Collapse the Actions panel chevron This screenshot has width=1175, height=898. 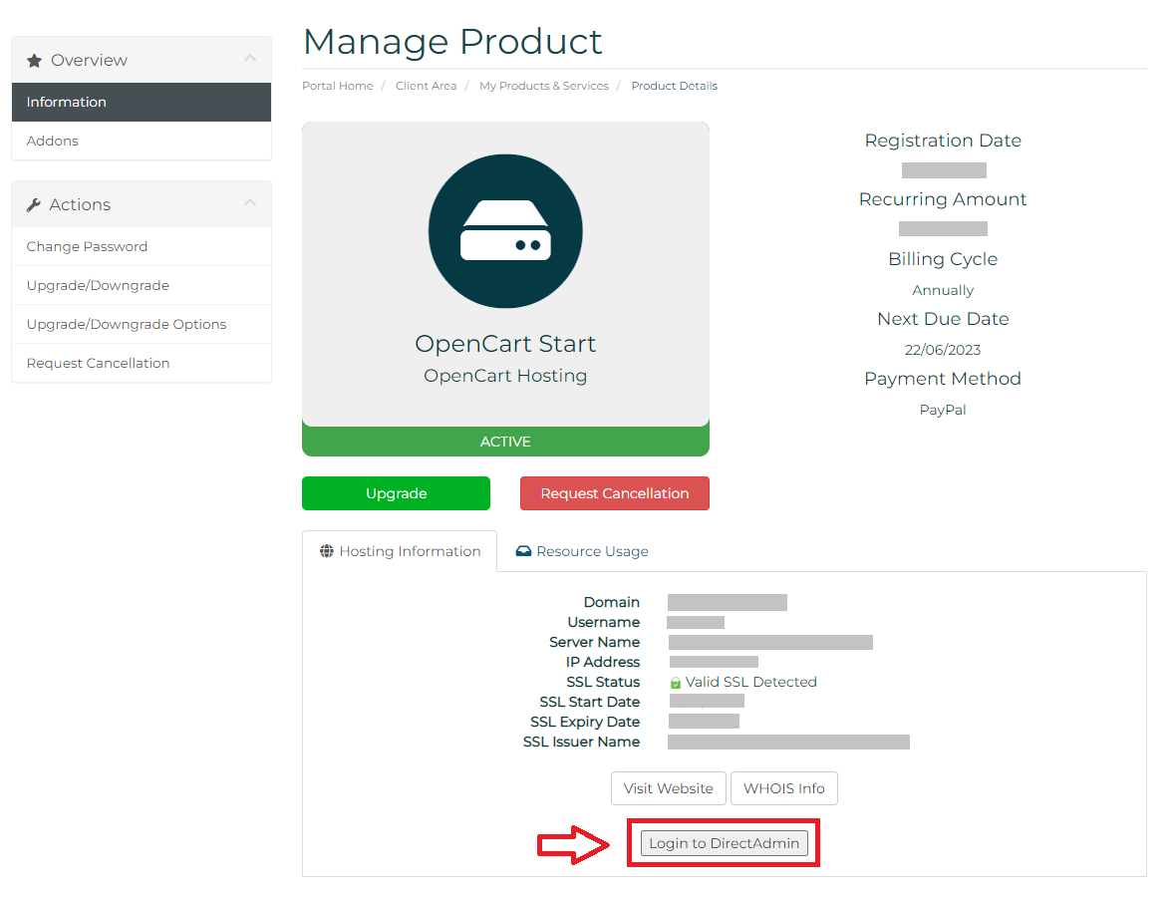(250, 202)
